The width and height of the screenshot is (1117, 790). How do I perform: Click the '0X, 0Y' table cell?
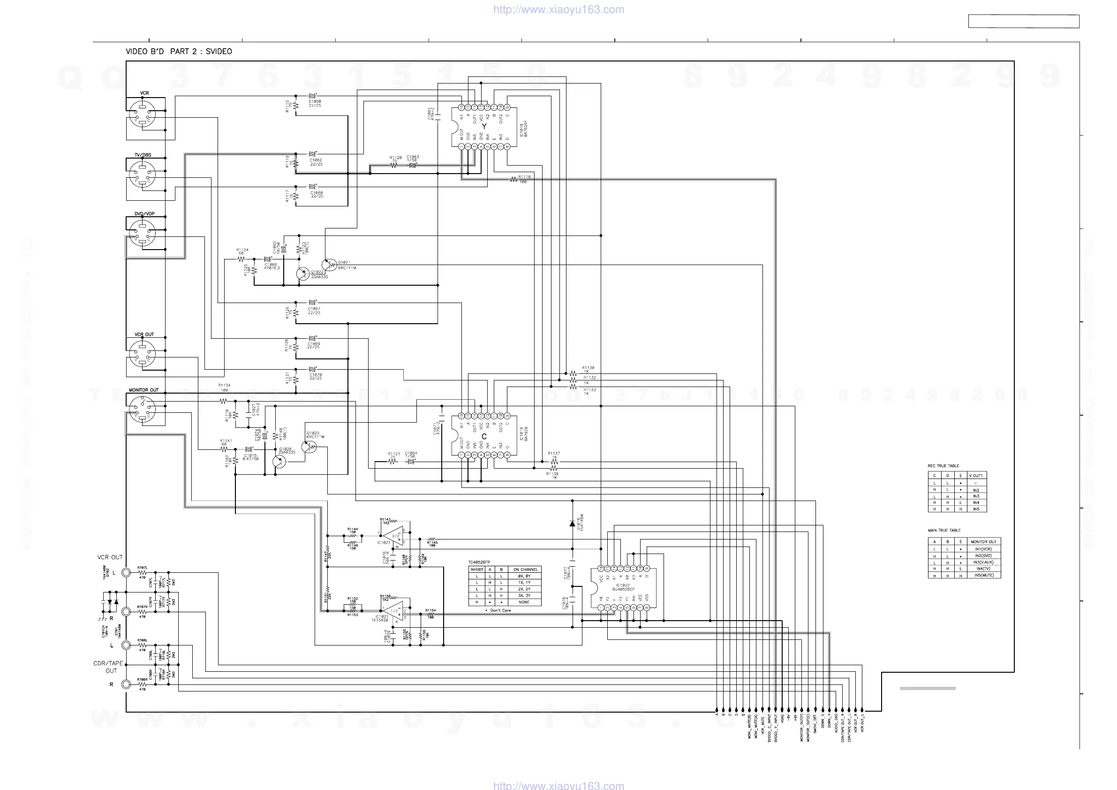[x=524, y=576]
